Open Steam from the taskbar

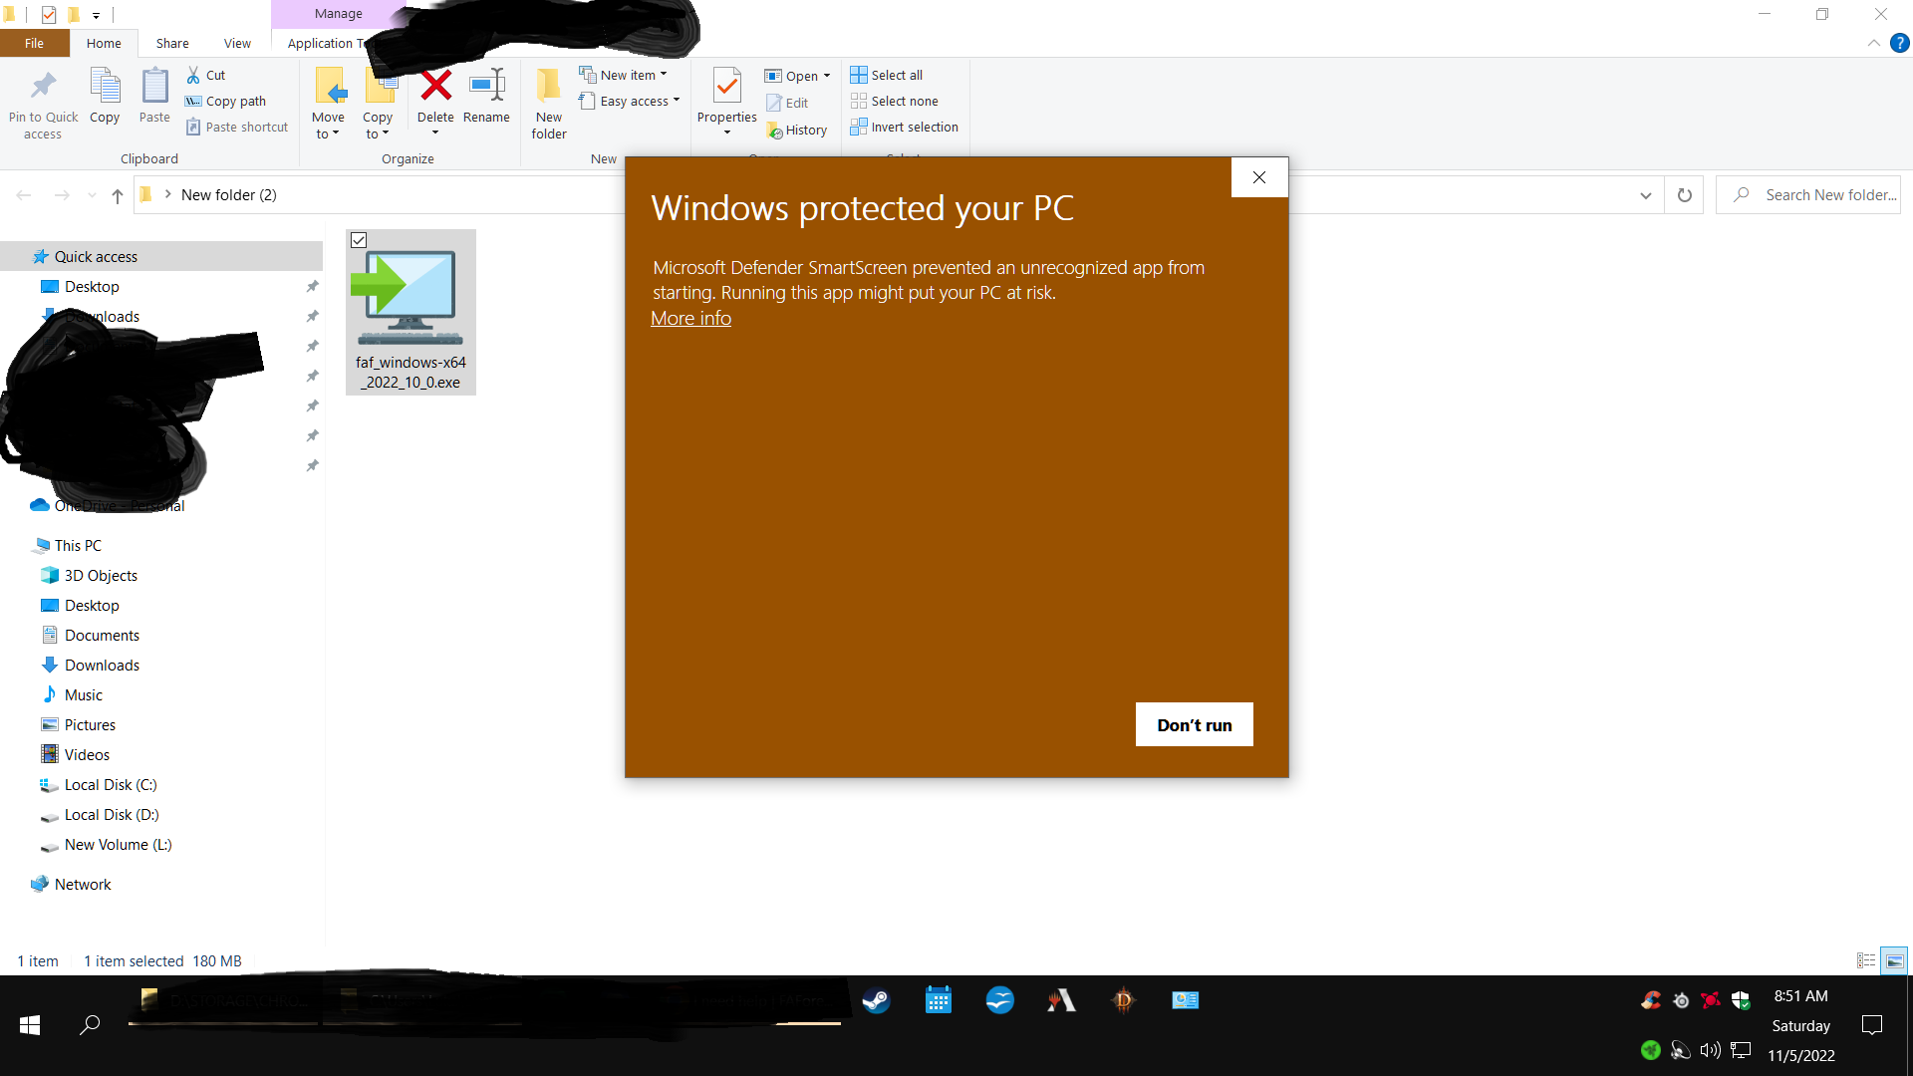click(876, 1000)
